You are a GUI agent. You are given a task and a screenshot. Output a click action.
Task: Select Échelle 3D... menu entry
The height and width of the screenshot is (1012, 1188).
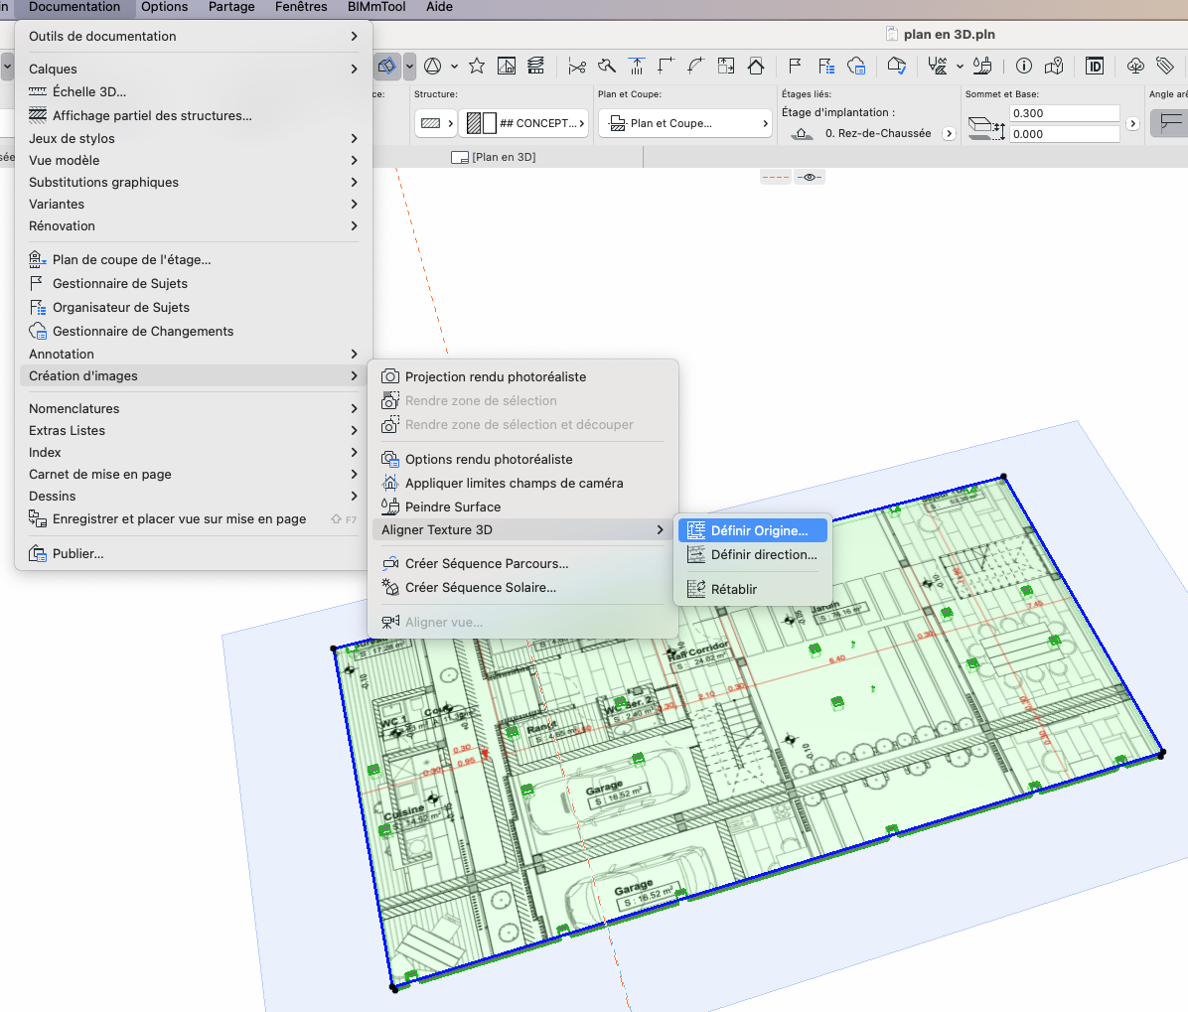pos(194,91)
